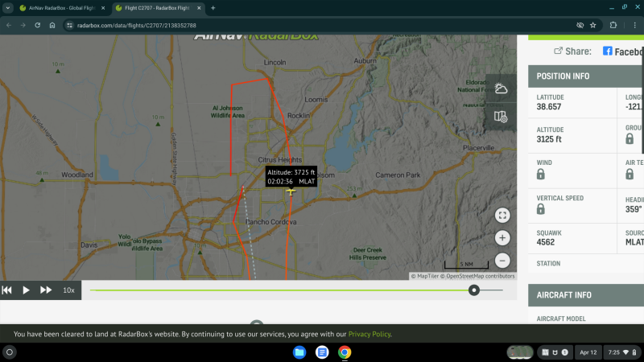Viewport: 644px width, 362px height.
Task: Click the heading value 359°
Action: click(x=634, y=209)
